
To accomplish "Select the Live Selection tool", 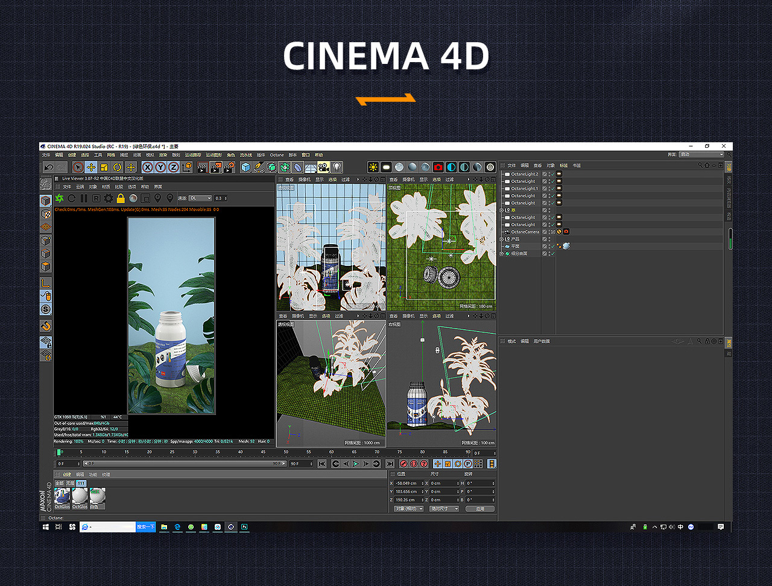I will tap(78, 168).
